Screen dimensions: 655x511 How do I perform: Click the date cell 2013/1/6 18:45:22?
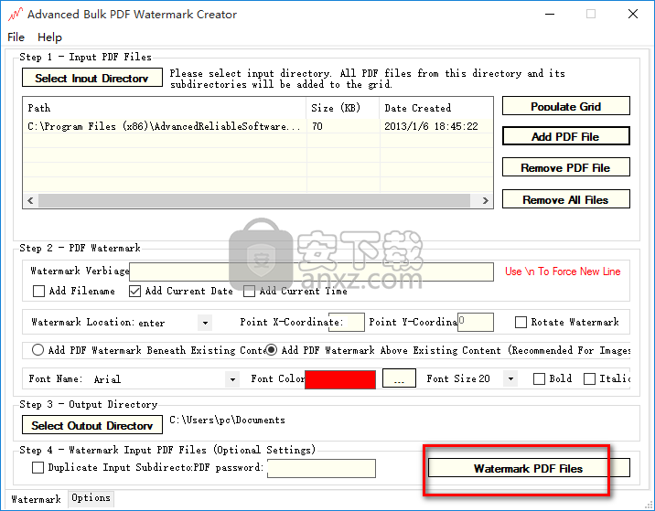tap(436, 126)
